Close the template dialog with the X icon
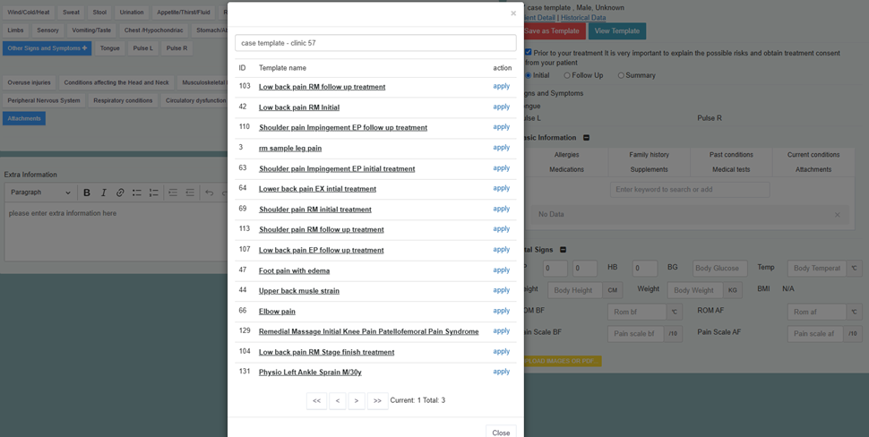The height and width of the screenshot is (437, 869). point(513,13)
